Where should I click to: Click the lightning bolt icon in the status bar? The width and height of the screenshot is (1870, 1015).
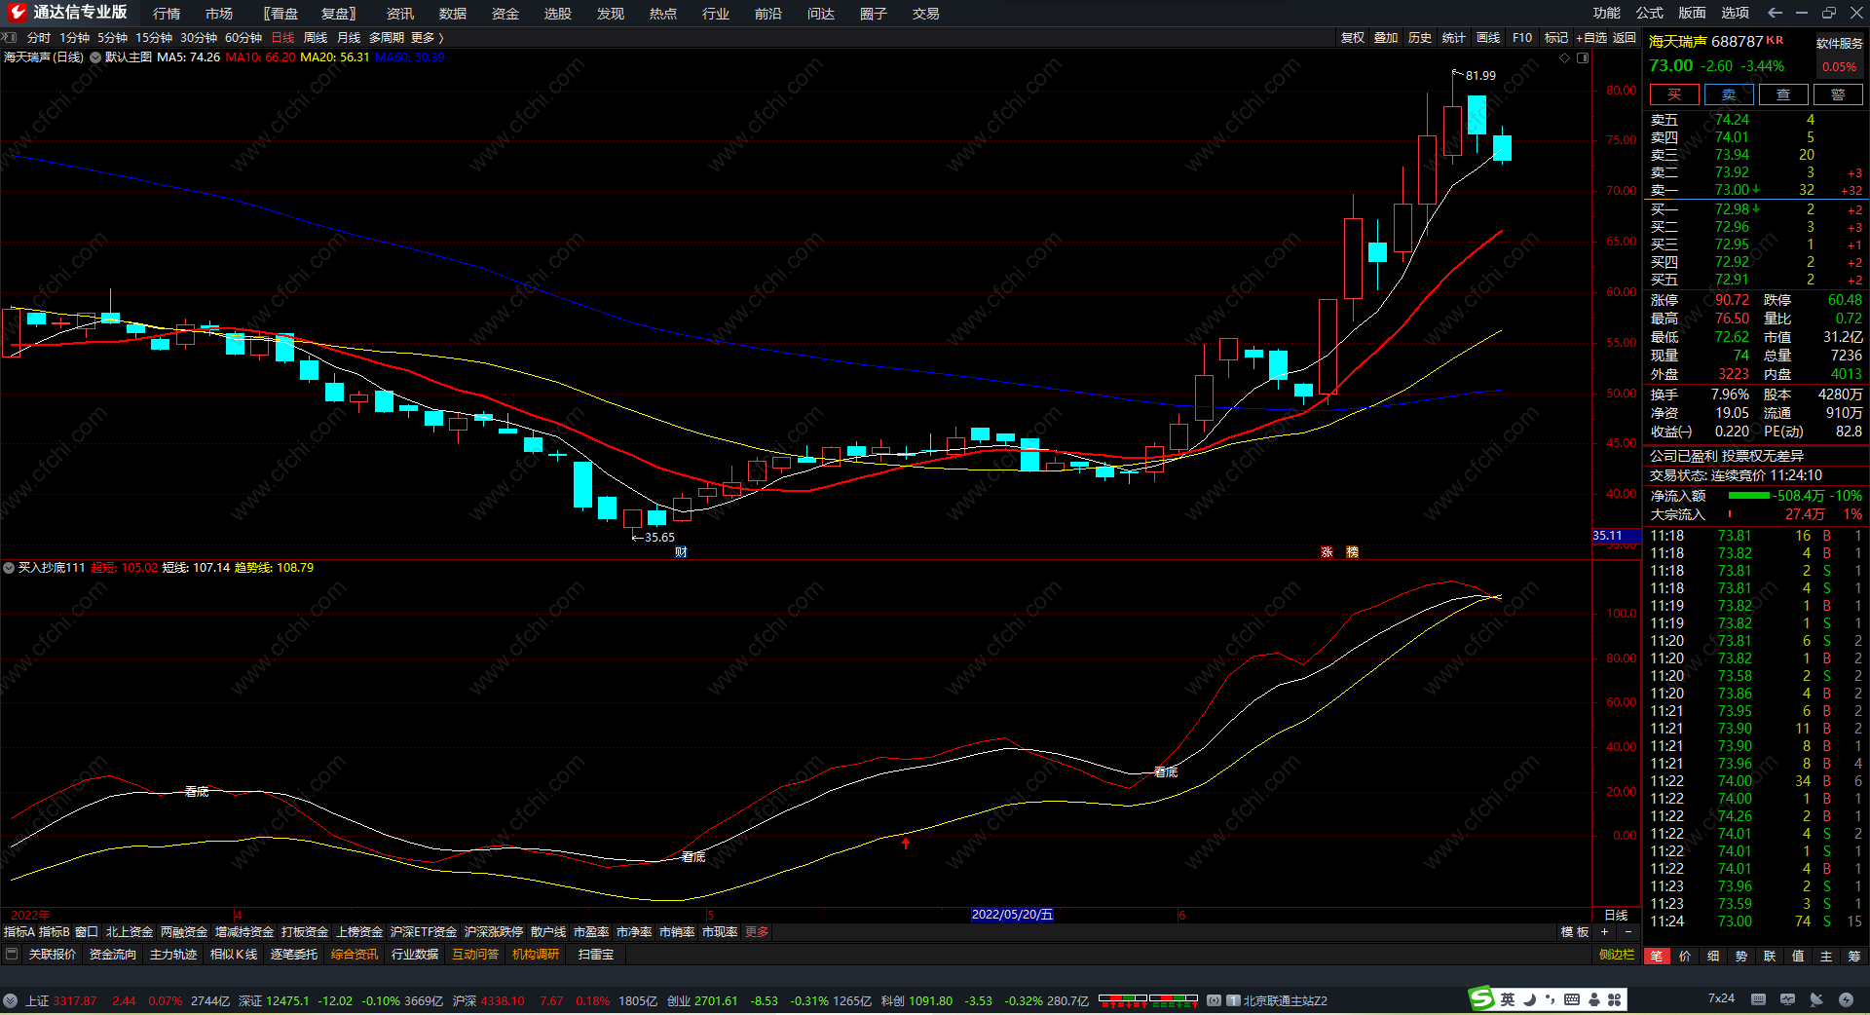(1846, 999)
